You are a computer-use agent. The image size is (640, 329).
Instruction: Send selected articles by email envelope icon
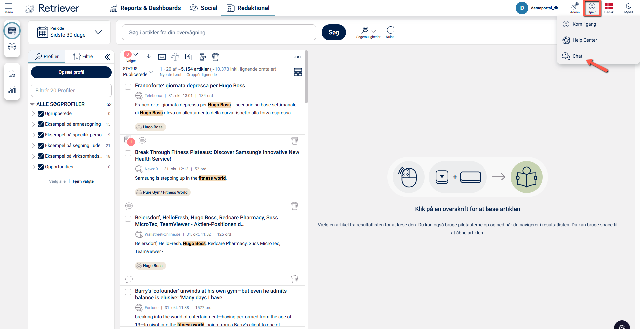pyautogui.click(x=162, y=57)
